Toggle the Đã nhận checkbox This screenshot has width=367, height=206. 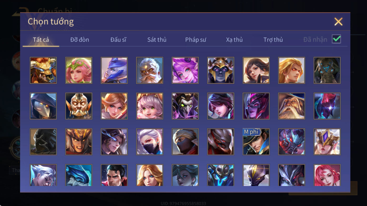point(336,39)
